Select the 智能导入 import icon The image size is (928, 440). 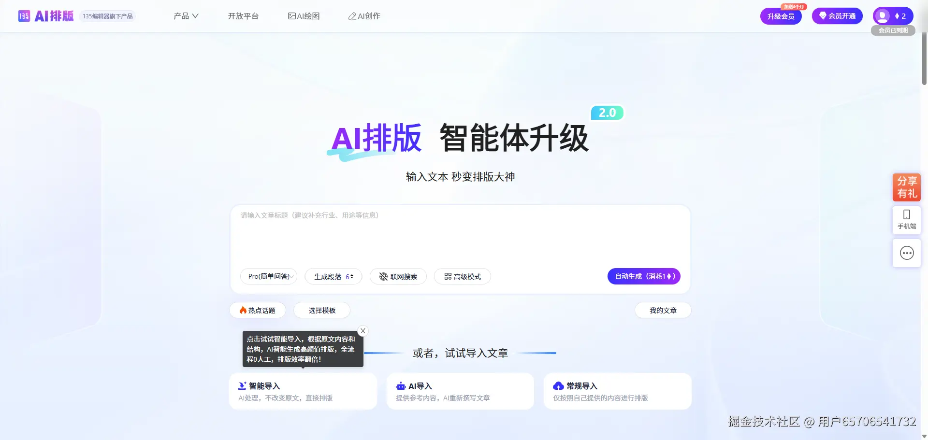tap(242, 385)
